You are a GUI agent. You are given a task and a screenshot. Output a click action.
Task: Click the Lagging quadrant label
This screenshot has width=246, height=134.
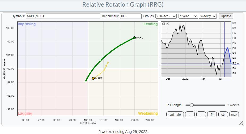click(x=25, y=113)
